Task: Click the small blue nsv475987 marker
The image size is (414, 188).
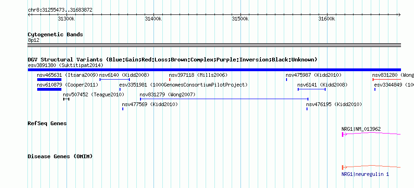Action: [x=287, y=80]
